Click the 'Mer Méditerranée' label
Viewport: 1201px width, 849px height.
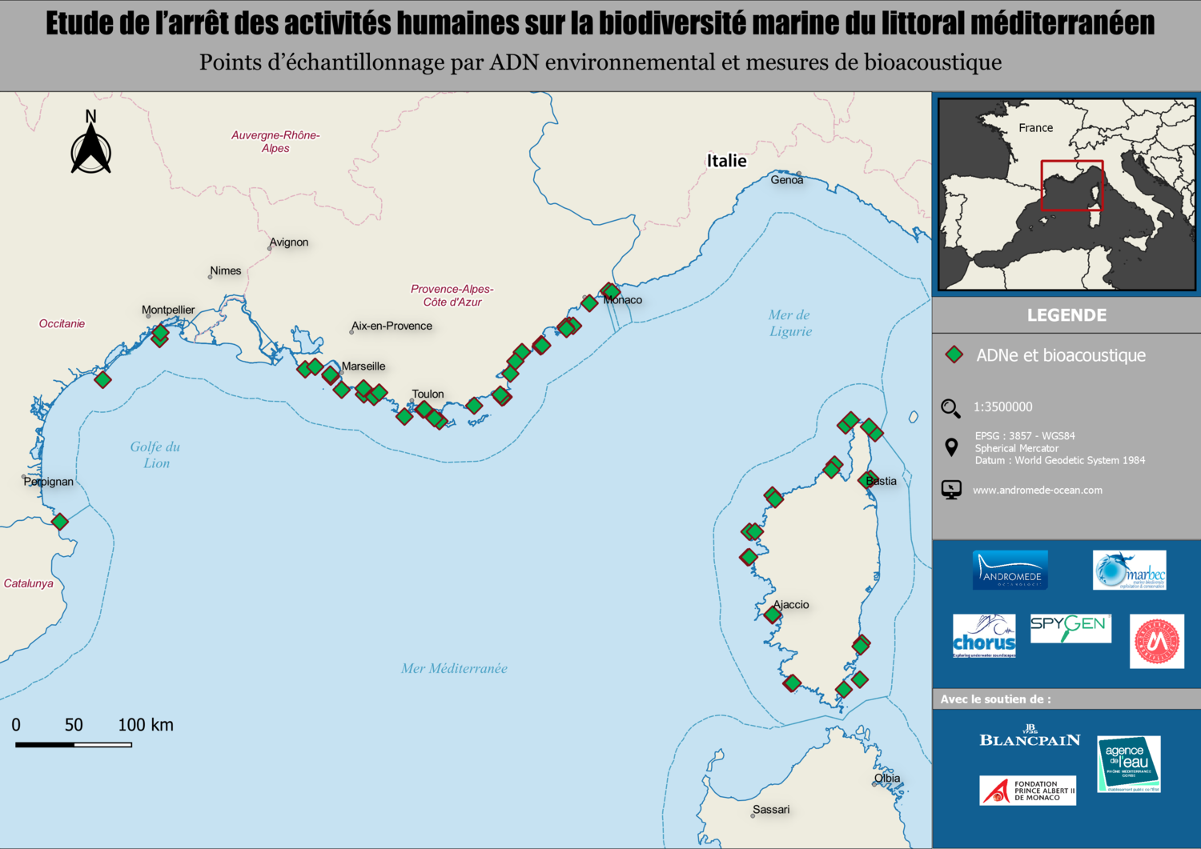(x=454, y=668)
